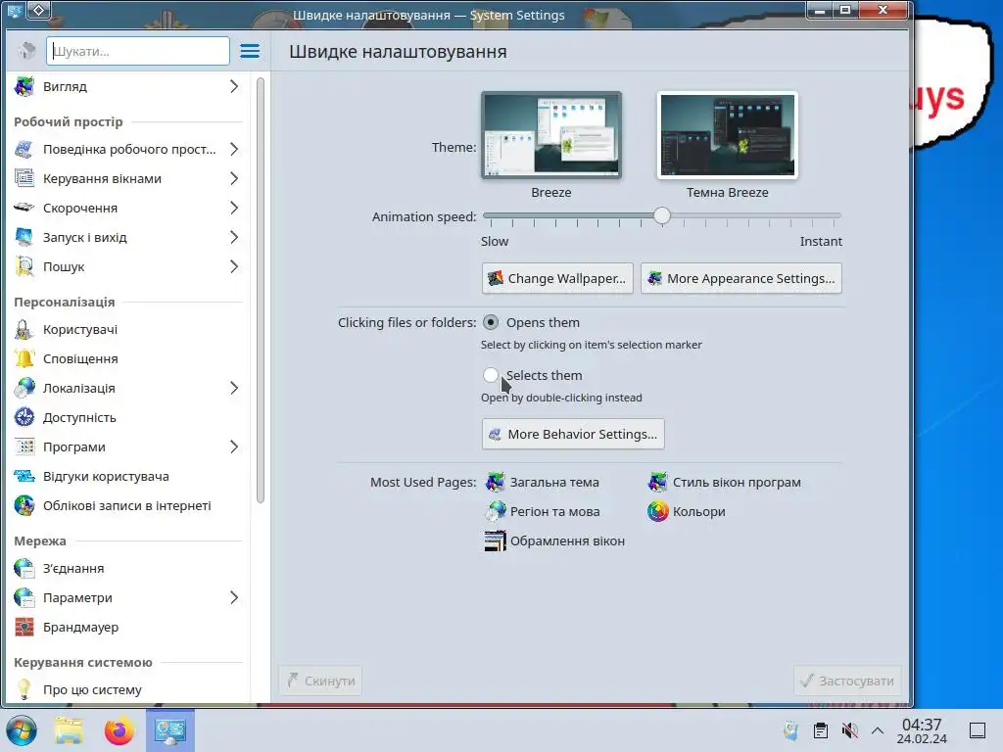Click More Behavior Settings button
The image size is (1003, 752).
point(573,434)
